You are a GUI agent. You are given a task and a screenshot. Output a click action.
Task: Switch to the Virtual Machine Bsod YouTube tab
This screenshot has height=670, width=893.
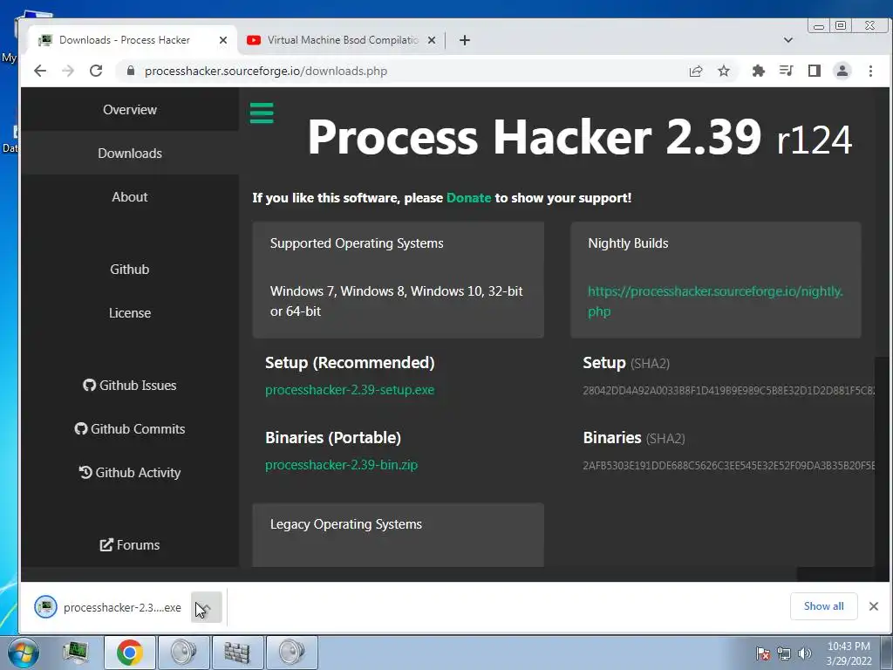(x=342, y=40)
